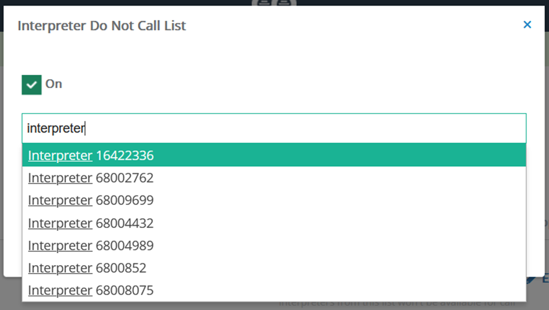The height and width of the screenshot is (310, 549).
Task: Click the Edit link behind the dialog
Action: click(x=545, y=279)
